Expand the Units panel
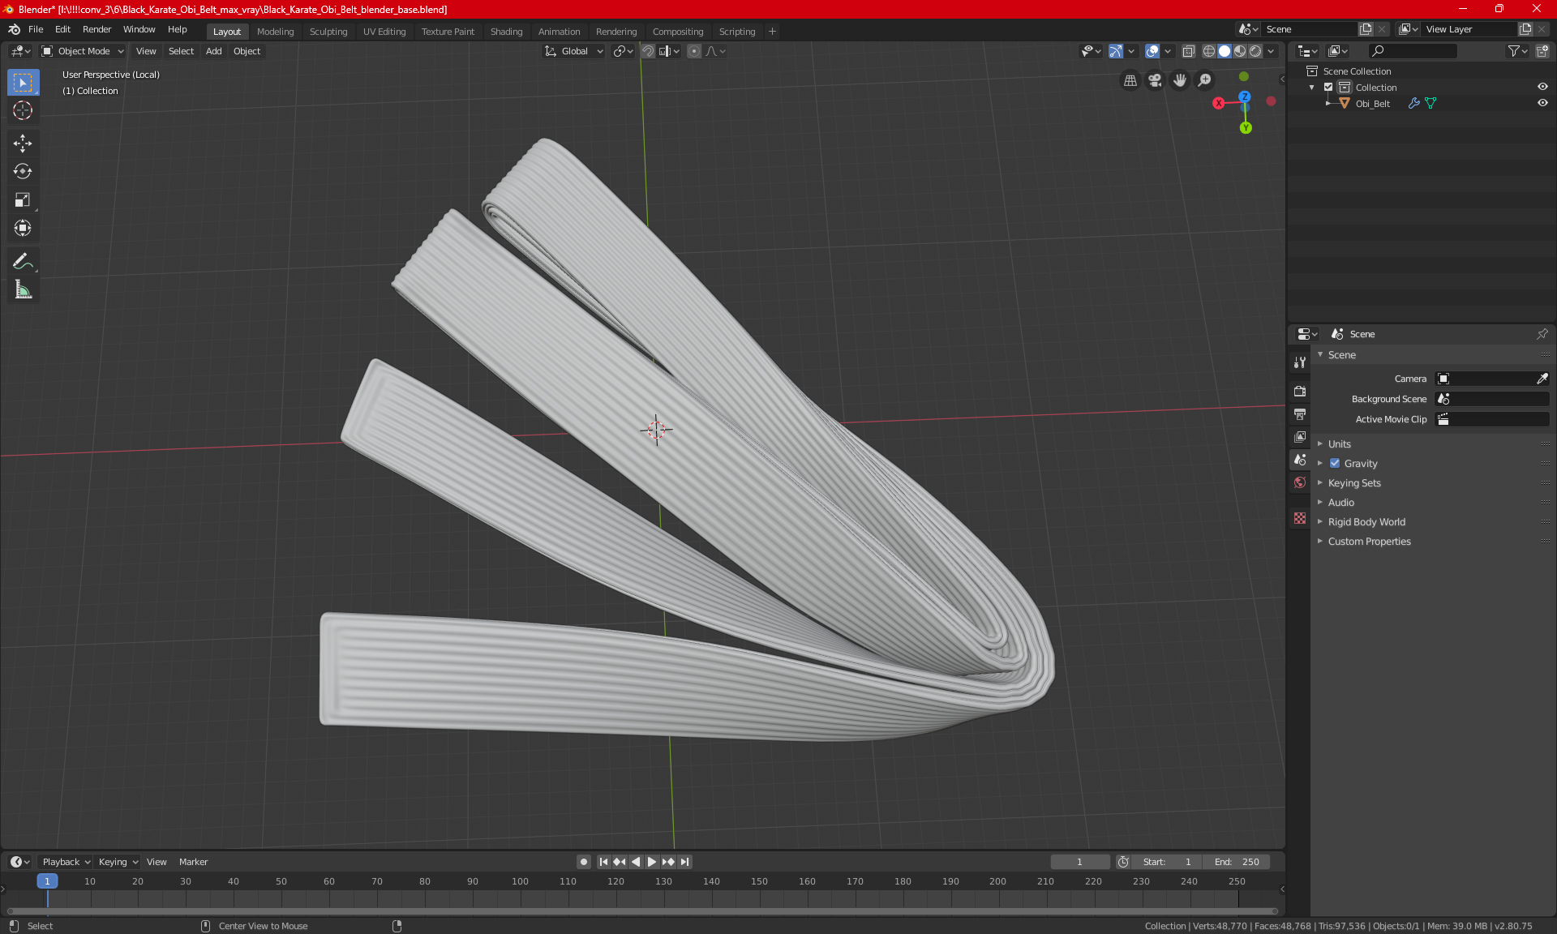This screenshot has height=934, width=1557. pos(1339,444)
